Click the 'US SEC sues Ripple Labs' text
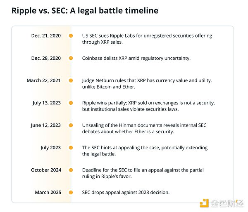 point(147,39)
